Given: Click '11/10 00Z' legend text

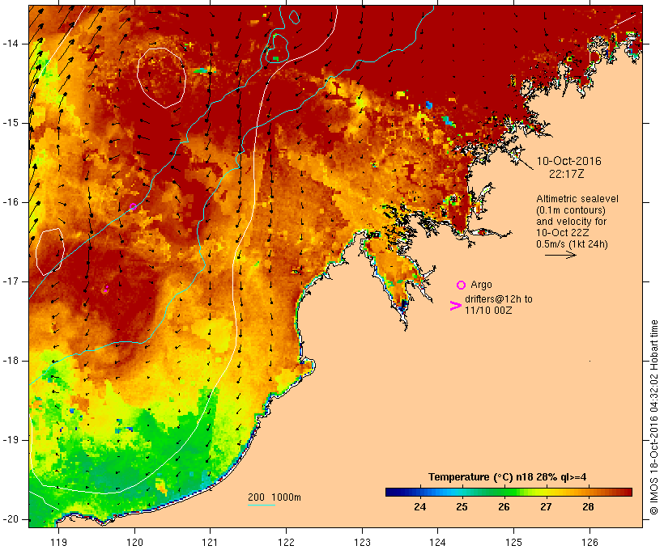Looking at the screenshot, I should point(488,311).
